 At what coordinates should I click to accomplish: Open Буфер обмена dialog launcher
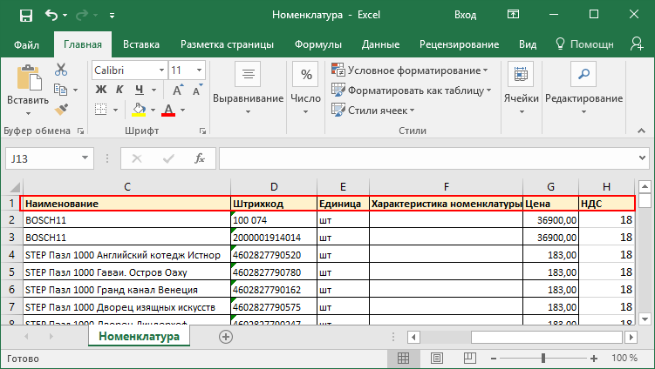[x=80, y=131]
